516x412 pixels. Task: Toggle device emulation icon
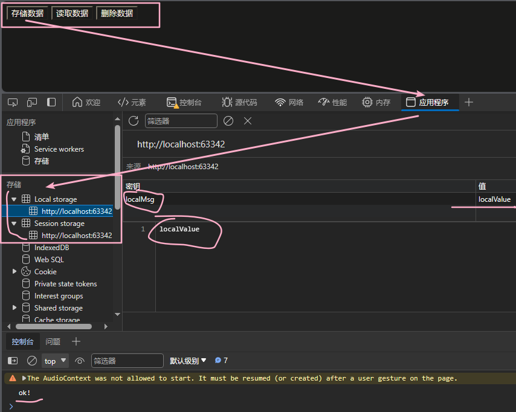pos(32,102)
